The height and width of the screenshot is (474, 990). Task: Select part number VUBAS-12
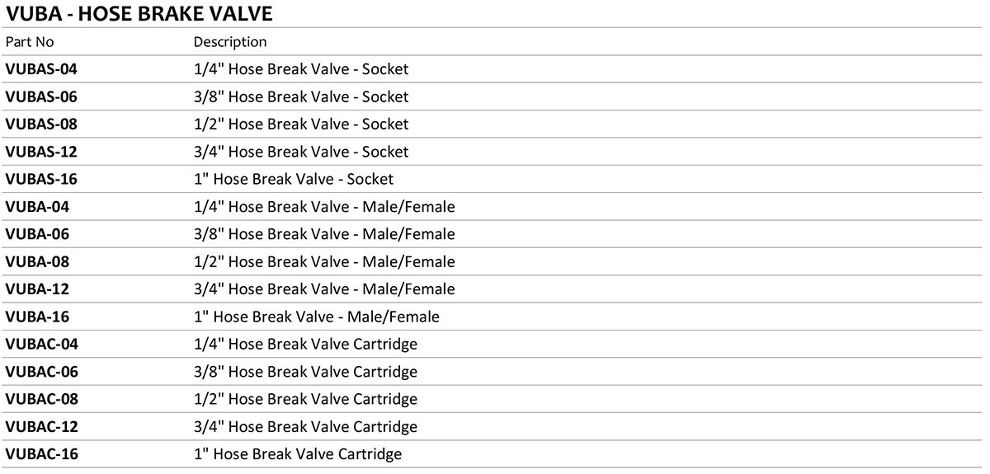[41, 152]
